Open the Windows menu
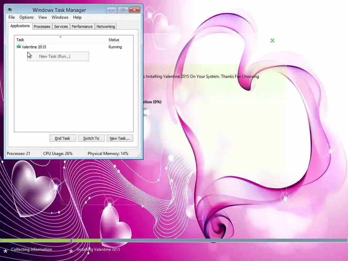 pos(60,17)
